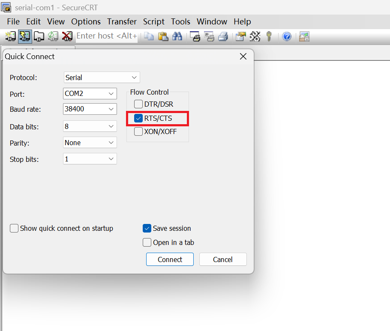The width and height of the screenshot is (390, 331).
Task: Click the Connect in Tab toolbar icon
Action: point(39,36)
